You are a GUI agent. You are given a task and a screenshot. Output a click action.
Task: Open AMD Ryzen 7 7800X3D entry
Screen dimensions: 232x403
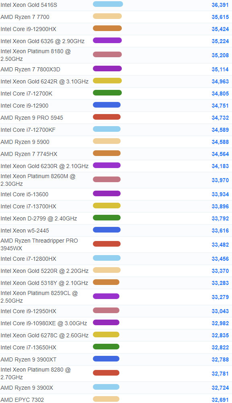pyautogui.click(x=30, y=69)
